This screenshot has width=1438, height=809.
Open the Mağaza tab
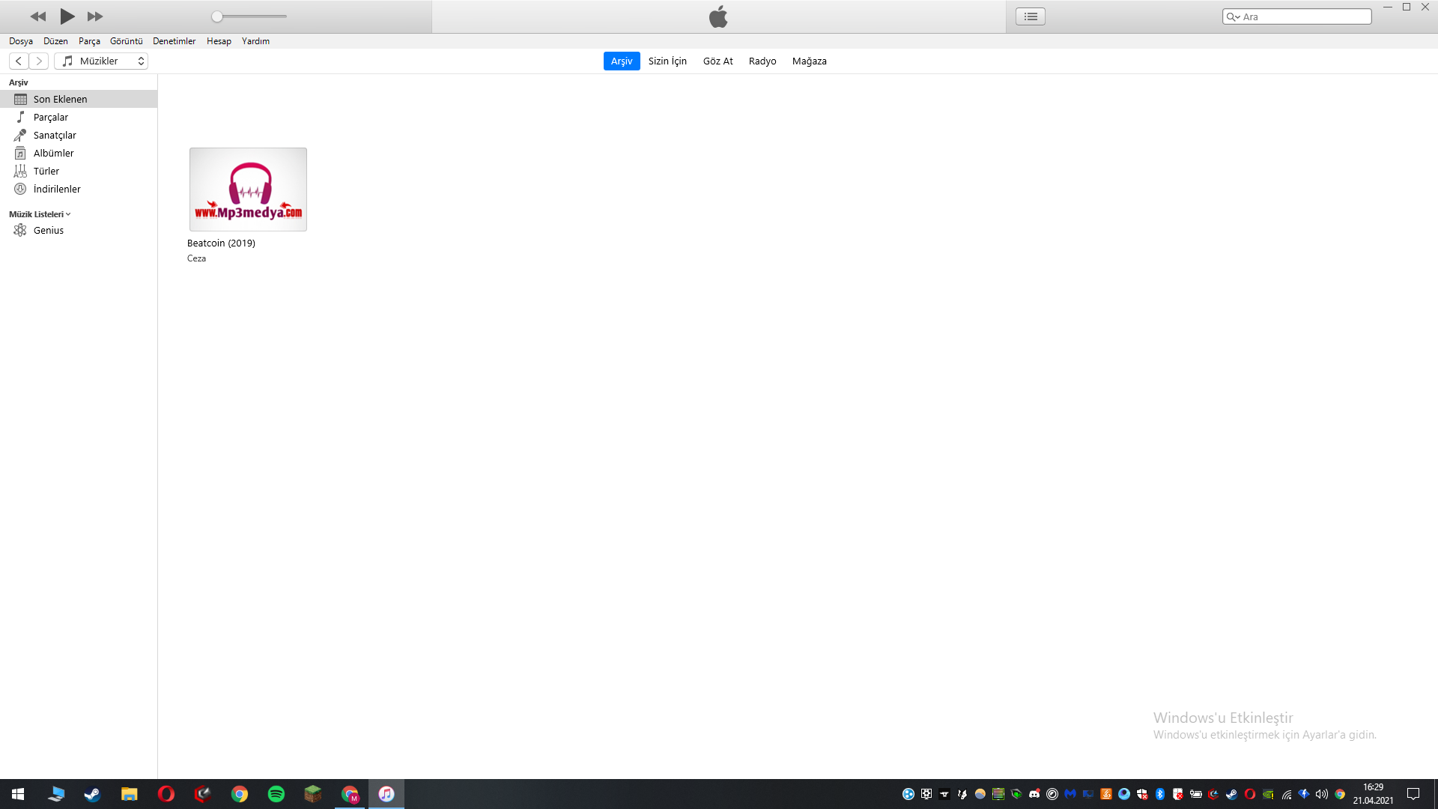point(809,61)
